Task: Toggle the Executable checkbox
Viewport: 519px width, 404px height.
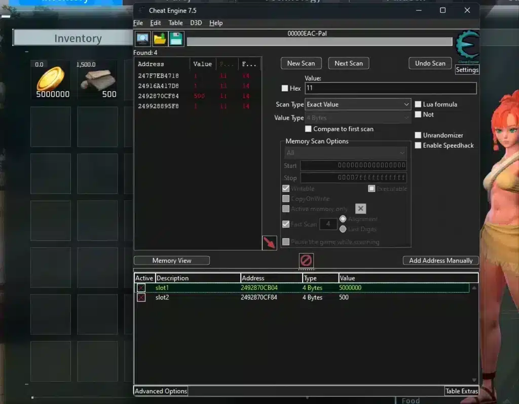Action: point(372,189)
